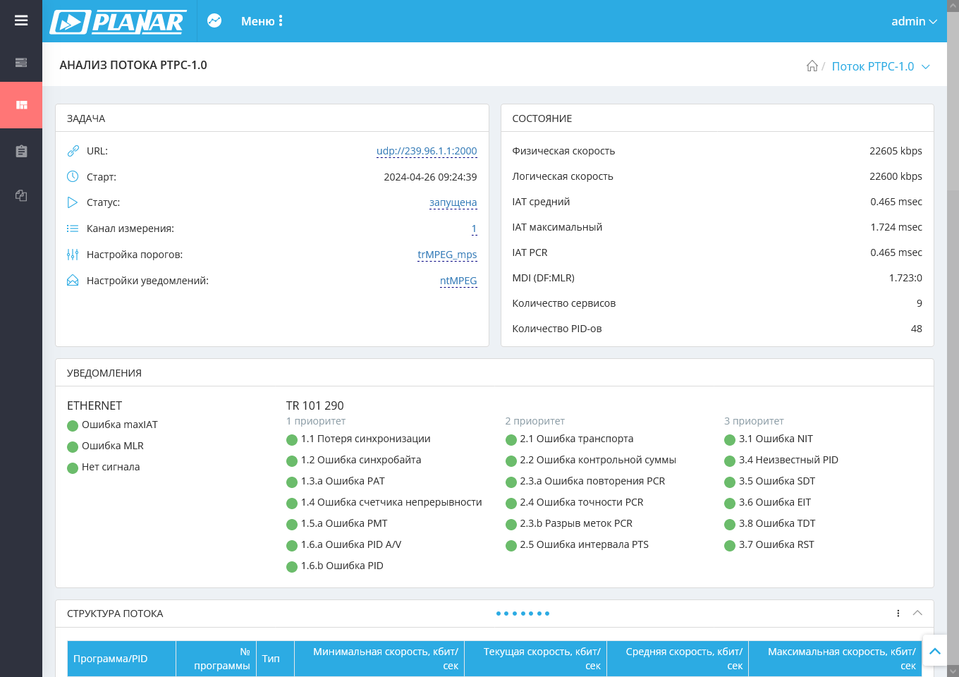Go to home via breadcrumb house icon
Viewport: 959px width, 677px height.
click(812, 66)
